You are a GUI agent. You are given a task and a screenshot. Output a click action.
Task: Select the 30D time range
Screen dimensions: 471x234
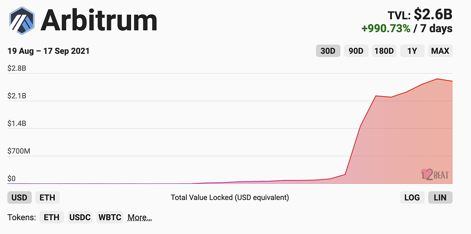click(328, 51)
